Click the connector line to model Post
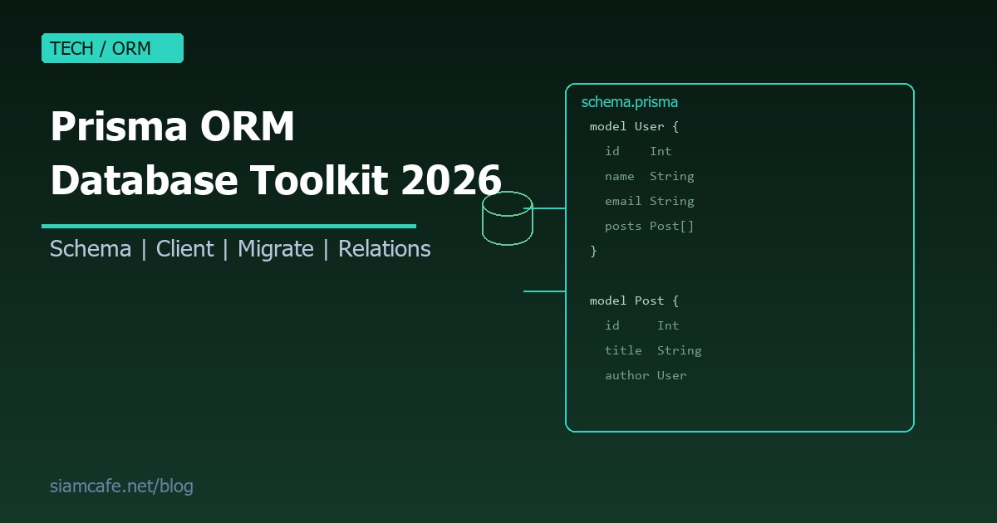The image size is (997, 523). [x=544, y=291]
